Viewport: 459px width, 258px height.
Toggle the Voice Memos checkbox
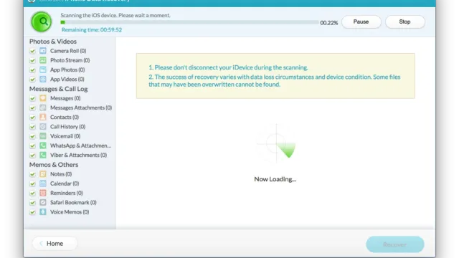tap(32, 212)
